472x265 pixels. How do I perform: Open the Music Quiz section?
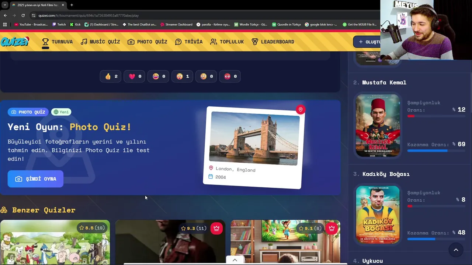[x=100, y=42]
